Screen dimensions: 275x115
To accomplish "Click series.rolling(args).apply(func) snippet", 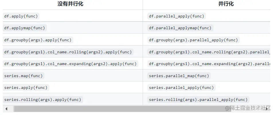I will point(43,100).
